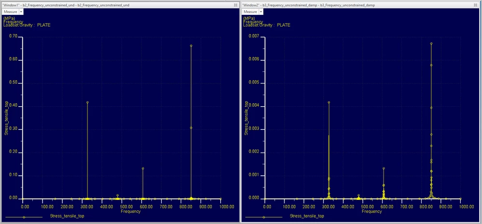Select the 0.13 peak point near 600 in Window1

click(142, 168)
